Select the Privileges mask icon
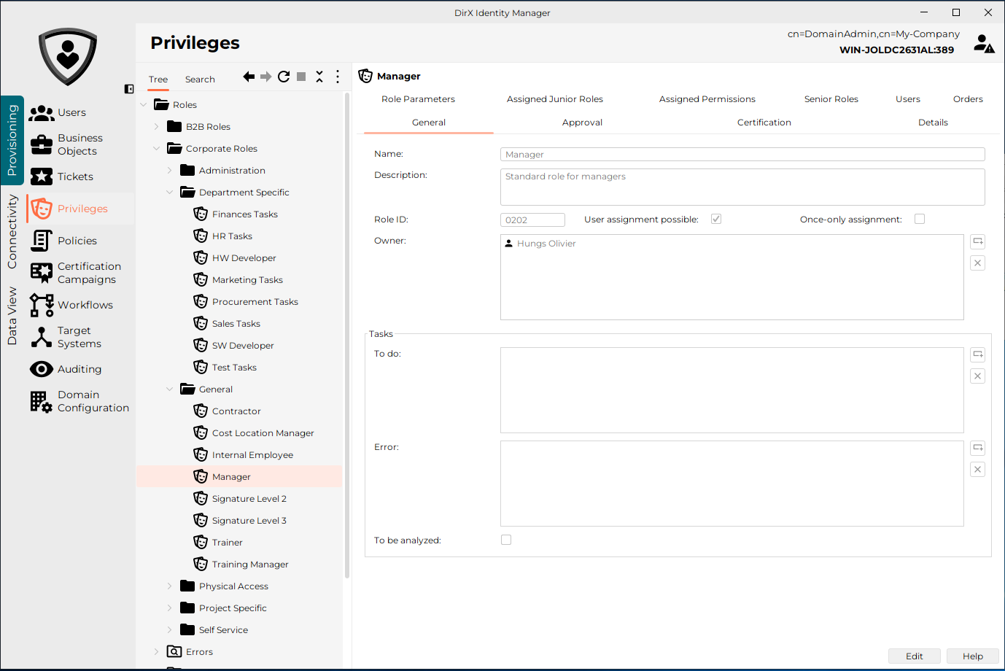The image size is (1005, 671). coord(42,209)
